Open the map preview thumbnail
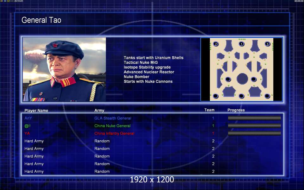The height and width of the screenshot is (190, 304). [x=241, y=69]
